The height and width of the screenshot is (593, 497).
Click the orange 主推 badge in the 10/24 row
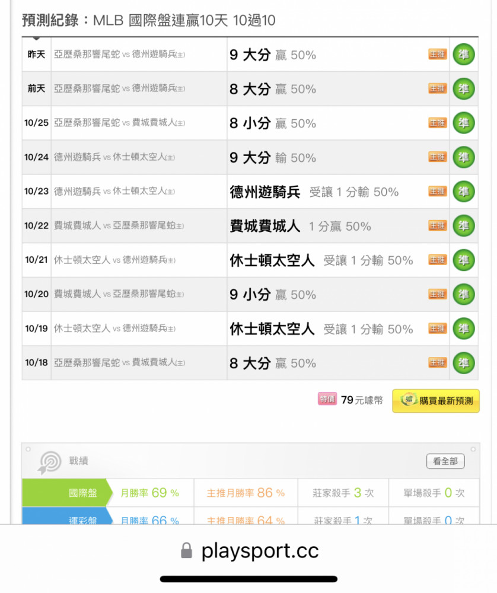(438, 157)
